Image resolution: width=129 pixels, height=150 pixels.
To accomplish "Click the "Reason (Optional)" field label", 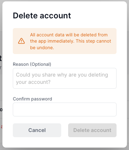I will (32, 64).
